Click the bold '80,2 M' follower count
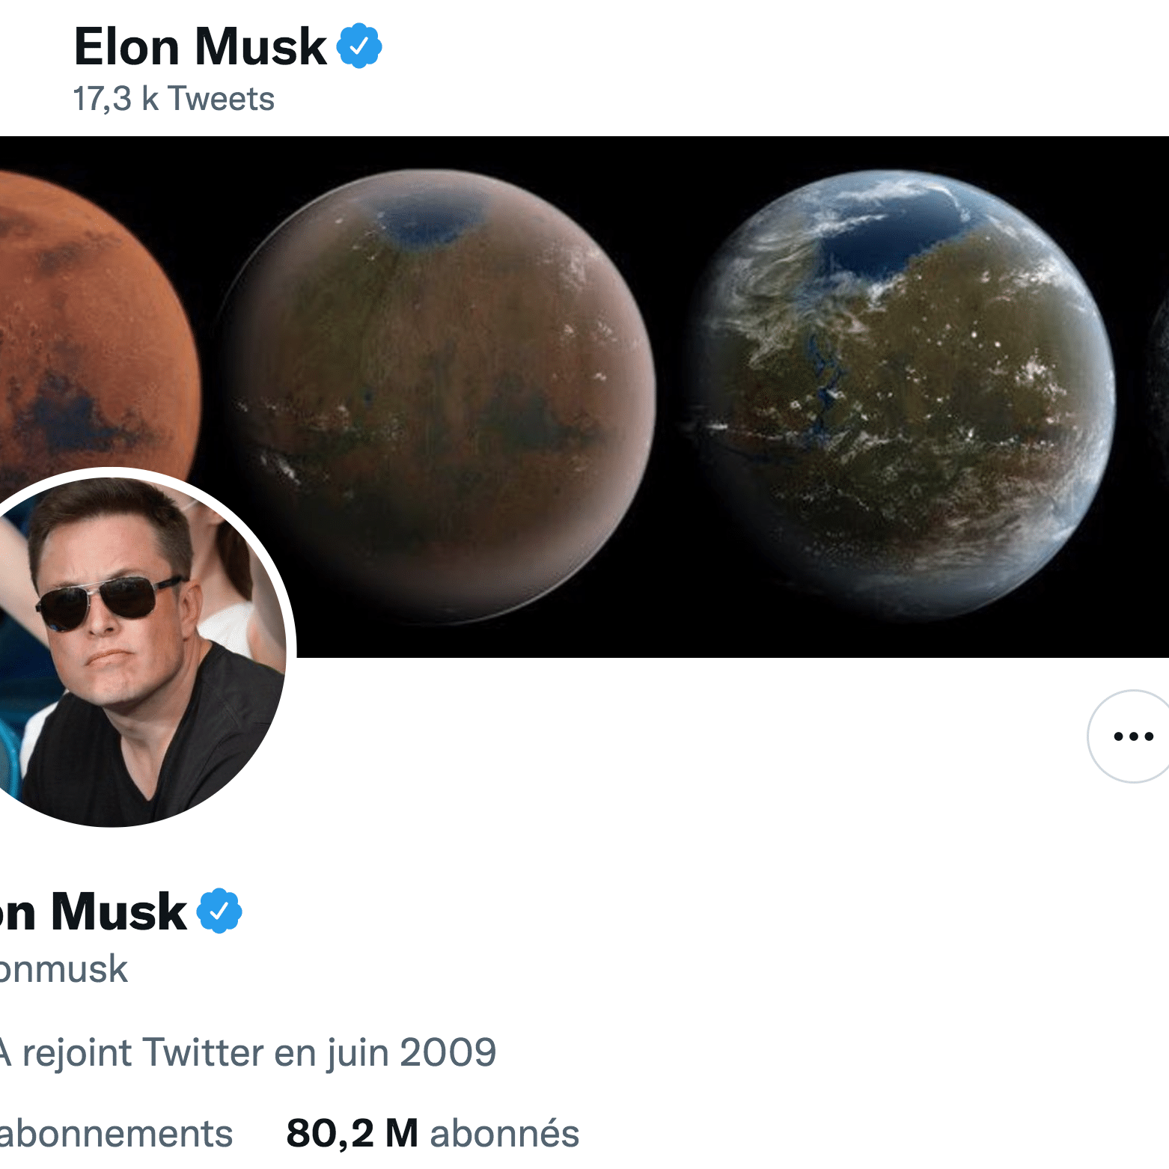The width and height of the screenshot is (1169, 1169). click(x=352, y=1132)
